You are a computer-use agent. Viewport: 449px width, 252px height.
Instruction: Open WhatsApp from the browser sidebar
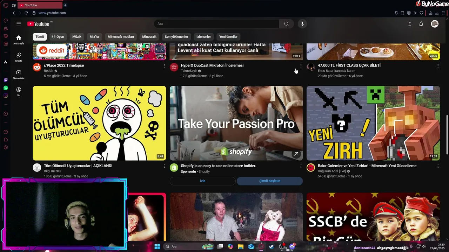[x=6, y=88]
